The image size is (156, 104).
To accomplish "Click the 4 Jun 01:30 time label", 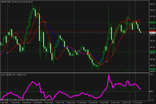I will coord(16,103).
